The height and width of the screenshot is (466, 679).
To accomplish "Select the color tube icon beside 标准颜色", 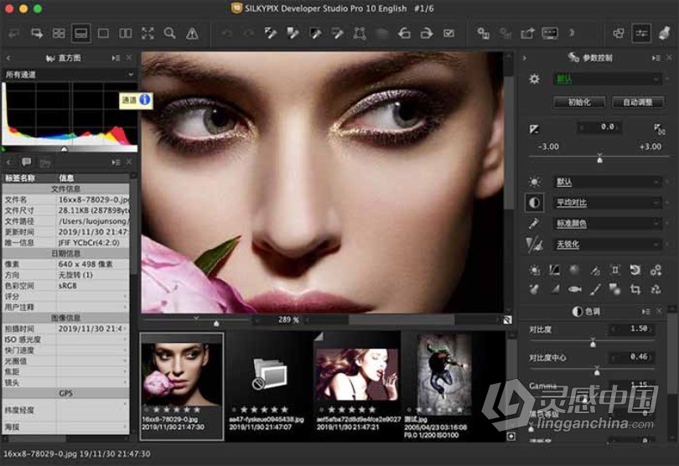I will point(534,224).
